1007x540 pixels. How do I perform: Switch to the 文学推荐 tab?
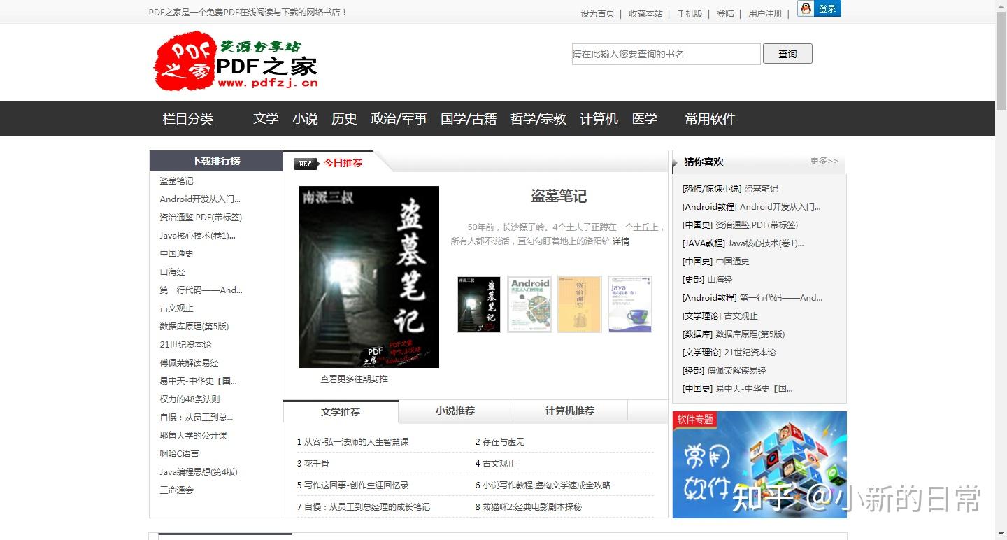[x=341, y=412]
